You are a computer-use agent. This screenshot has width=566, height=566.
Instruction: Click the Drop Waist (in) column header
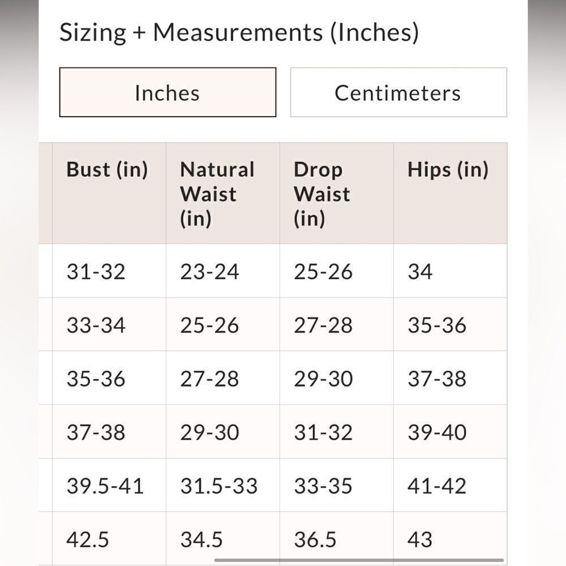[321, 194]
